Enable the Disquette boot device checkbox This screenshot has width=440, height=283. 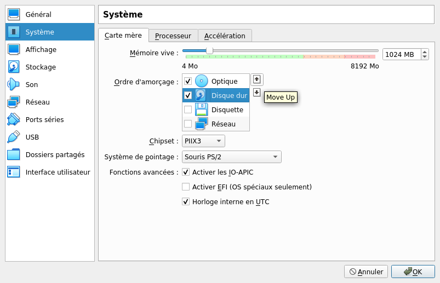click(x=188, y=109)
